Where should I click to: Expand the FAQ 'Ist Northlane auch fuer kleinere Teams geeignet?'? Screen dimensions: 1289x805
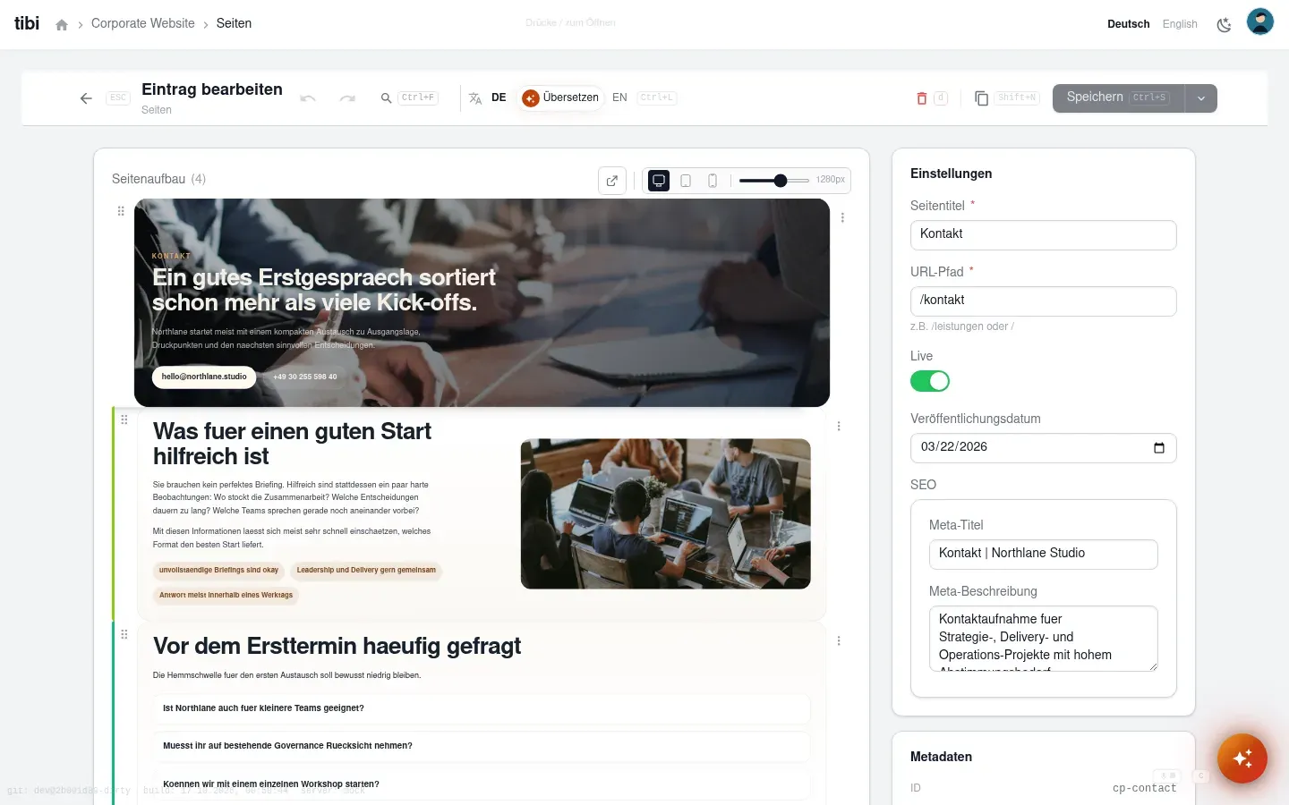[482, 708]
